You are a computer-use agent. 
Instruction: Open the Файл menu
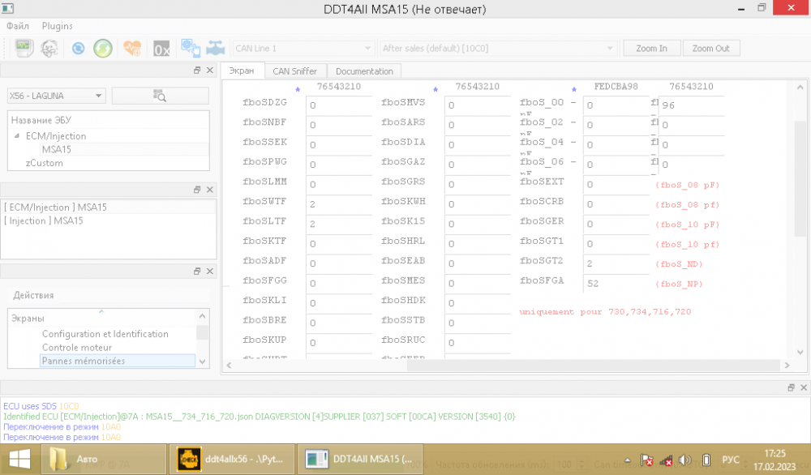coord(18,26)
